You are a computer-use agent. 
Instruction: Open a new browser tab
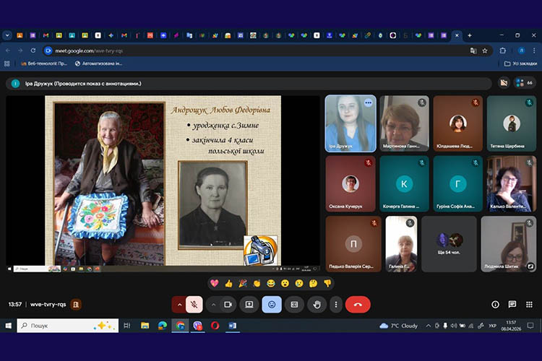pos(470,35)
